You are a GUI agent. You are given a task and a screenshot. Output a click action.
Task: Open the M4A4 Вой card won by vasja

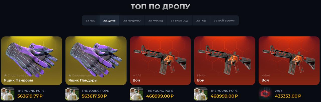(x=289, y=61)
